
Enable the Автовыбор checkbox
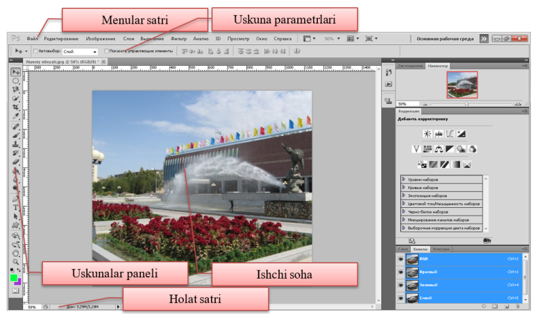pyautogui.click(x=35, y=51)
